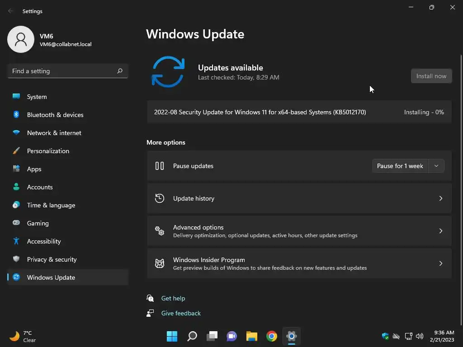This screenshot has height=347, width=463.
Task: Open Network & internet settings
Action: point(68,132)
